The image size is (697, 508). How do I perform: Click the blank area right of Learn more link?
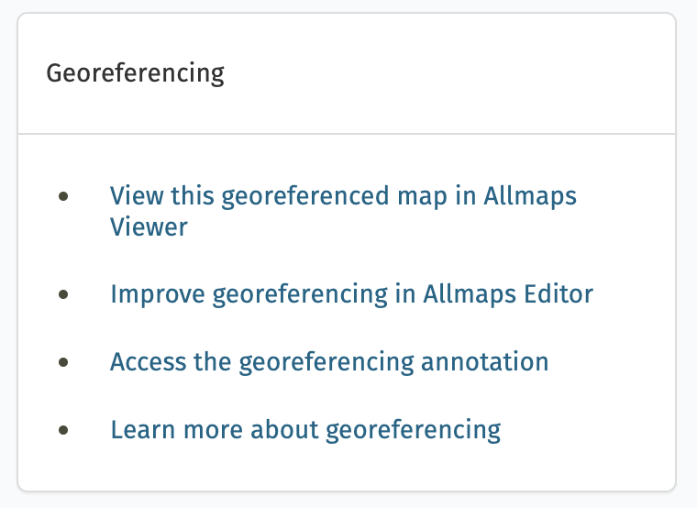(x=587, y=429)
